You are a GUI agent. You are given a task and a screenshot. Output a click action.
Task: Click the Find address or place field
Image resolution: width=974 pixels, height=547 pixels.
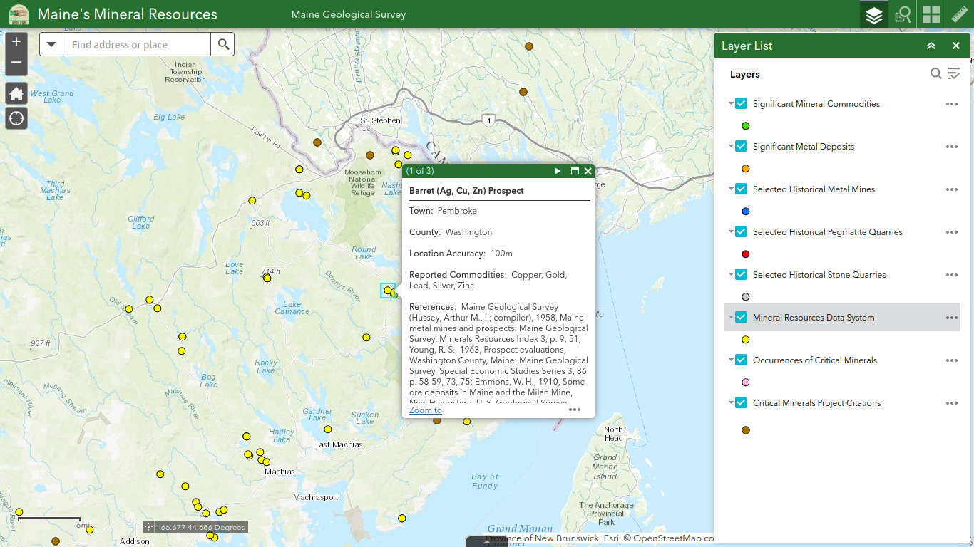coord(137,44)
